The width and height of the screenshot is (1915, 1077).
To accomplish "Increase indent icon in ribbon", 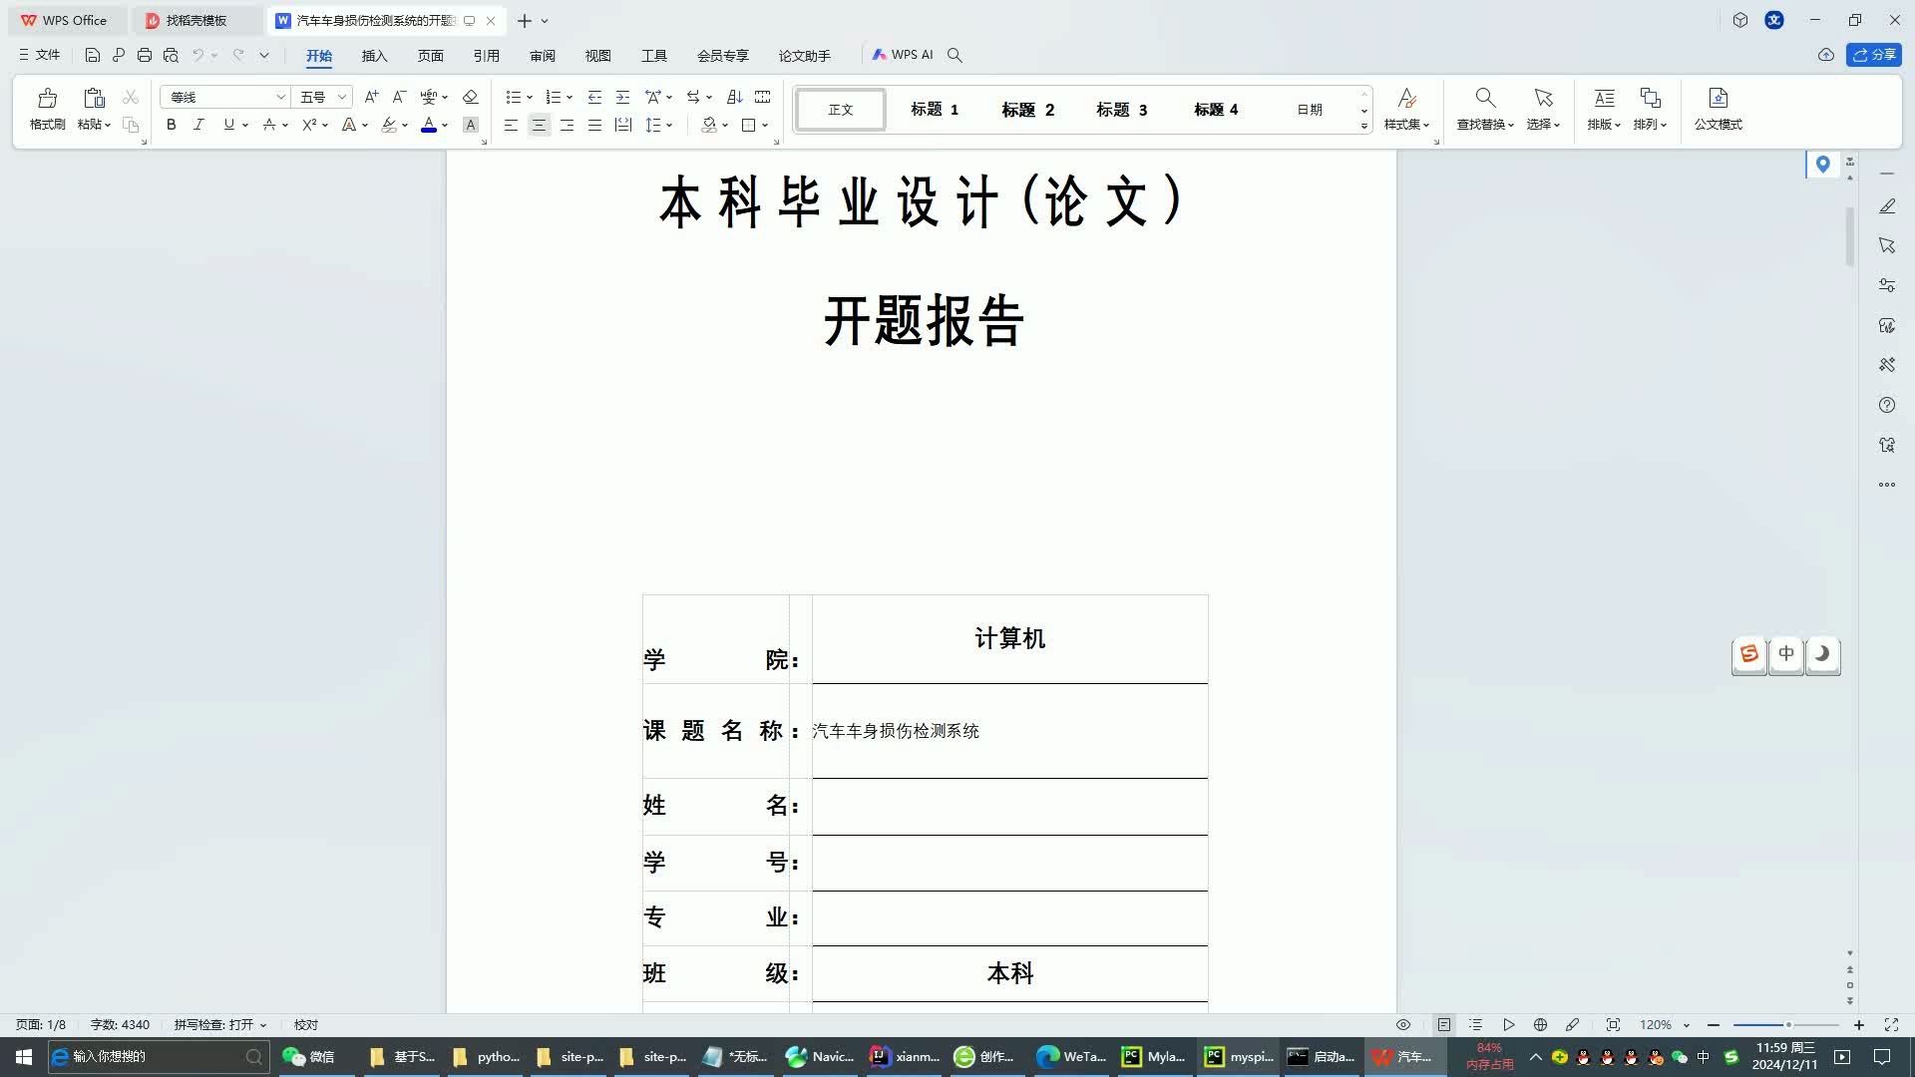I will (622, 97).
